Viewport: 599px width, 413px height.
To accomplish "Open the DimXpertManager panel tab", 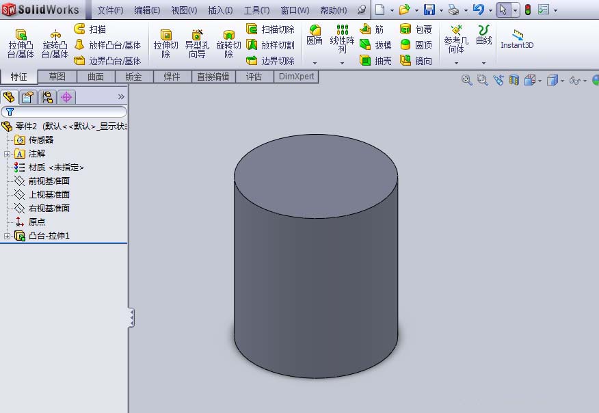I will pyautogui.click(x=66, y=97).
